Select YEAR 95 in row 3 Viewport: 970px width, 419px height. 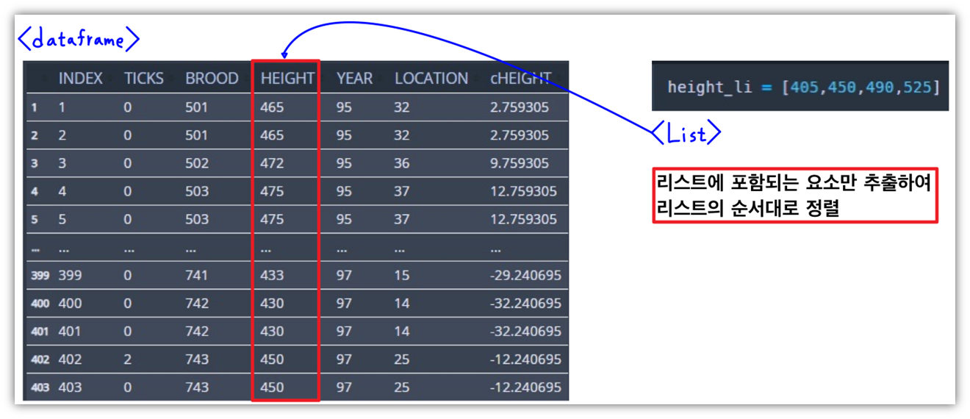point(344,163)
